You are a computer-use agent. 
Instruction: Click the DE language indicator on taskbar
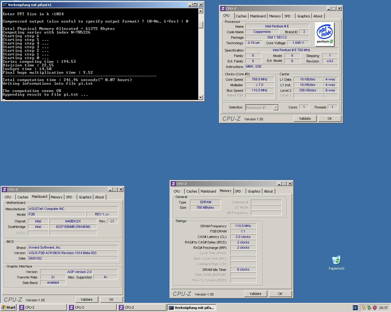click(x=355, y=307)
